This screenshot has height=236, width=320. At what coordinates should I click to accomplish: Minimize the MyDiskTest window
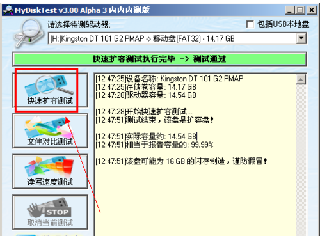point(289,10)
